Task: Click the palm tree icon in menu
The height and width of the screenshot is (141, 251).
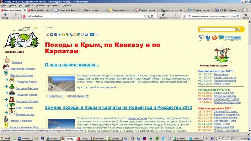Action: (12, 100)
